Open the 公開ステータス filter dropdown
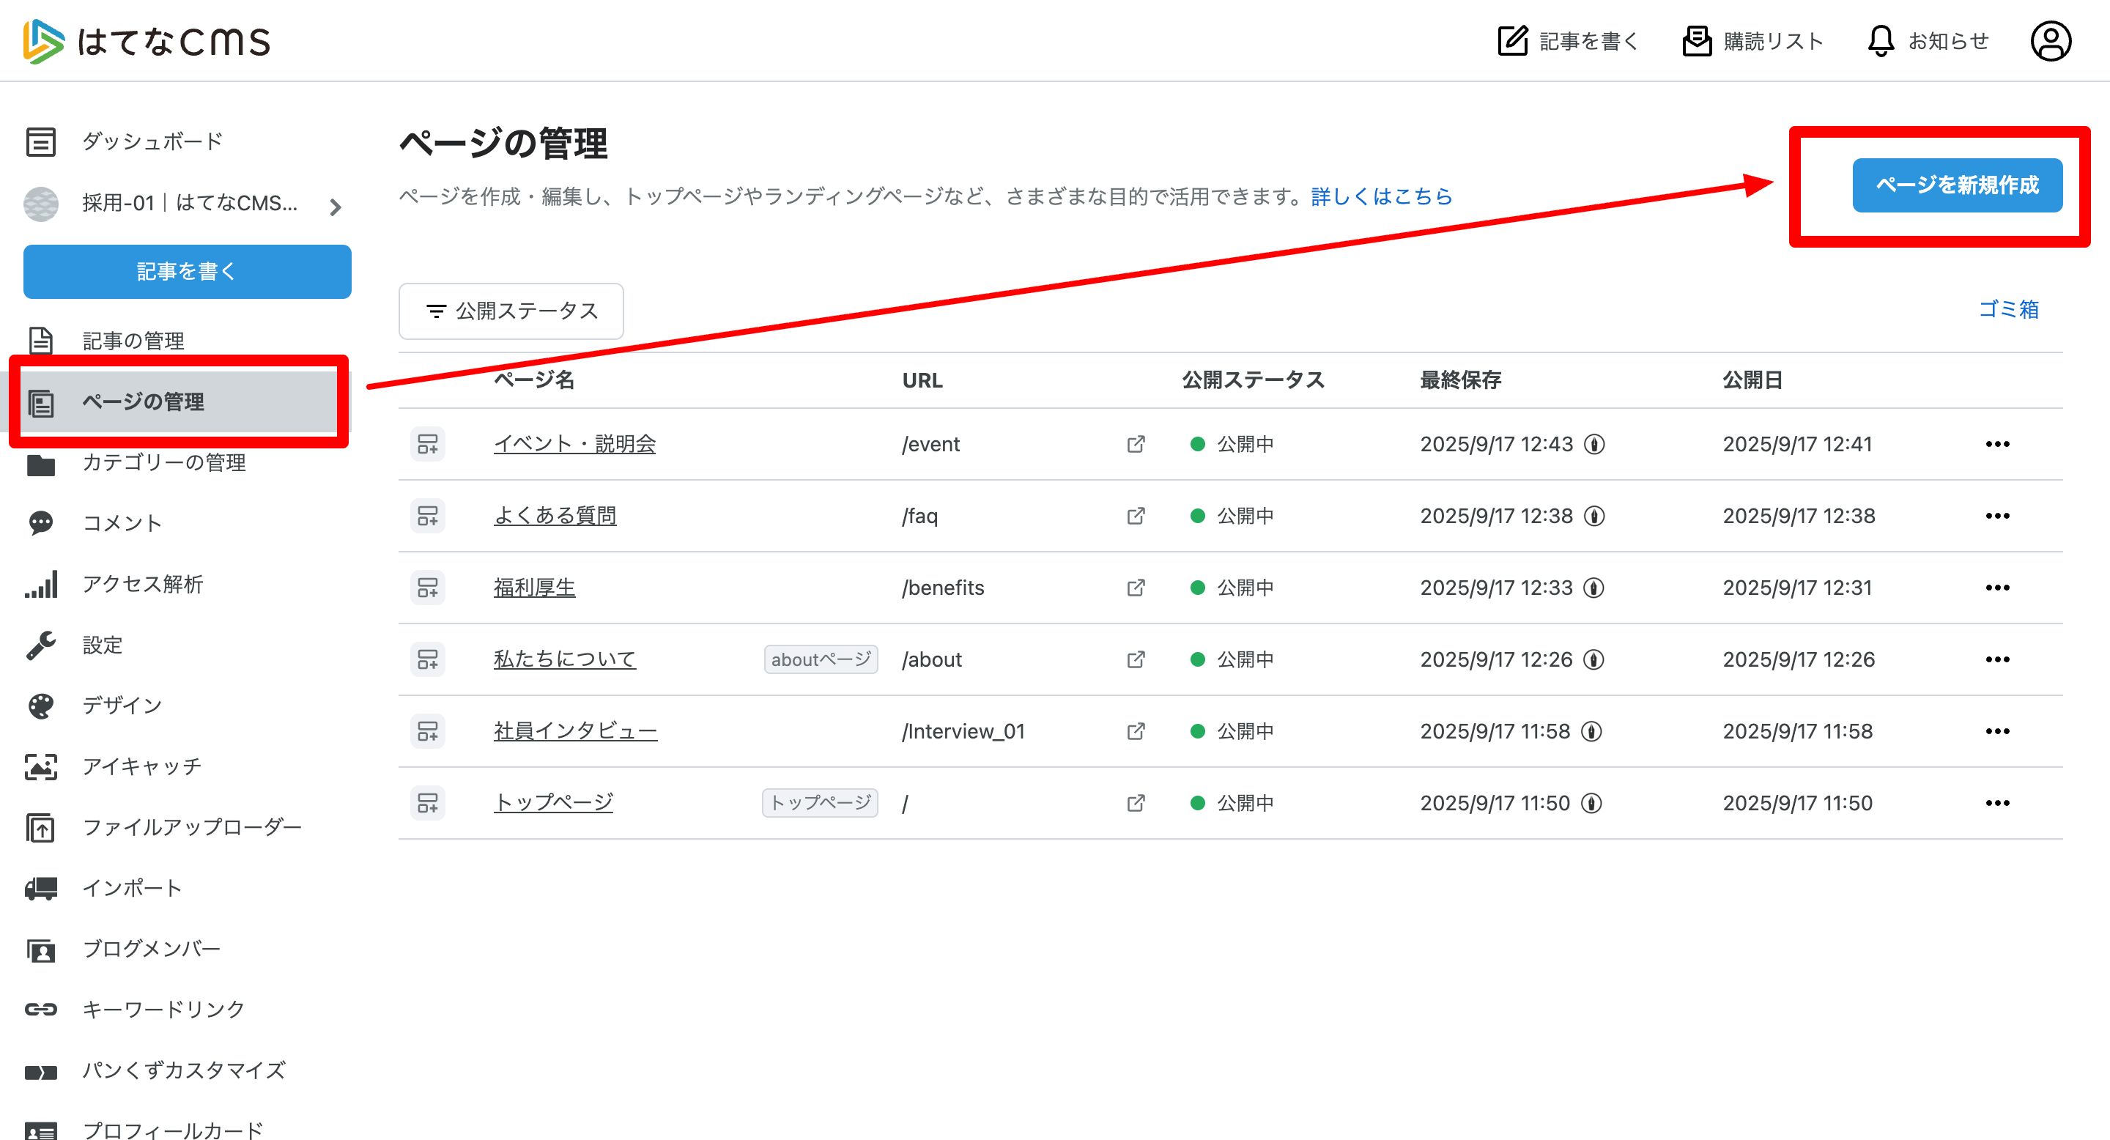 [x=511, y=311]
